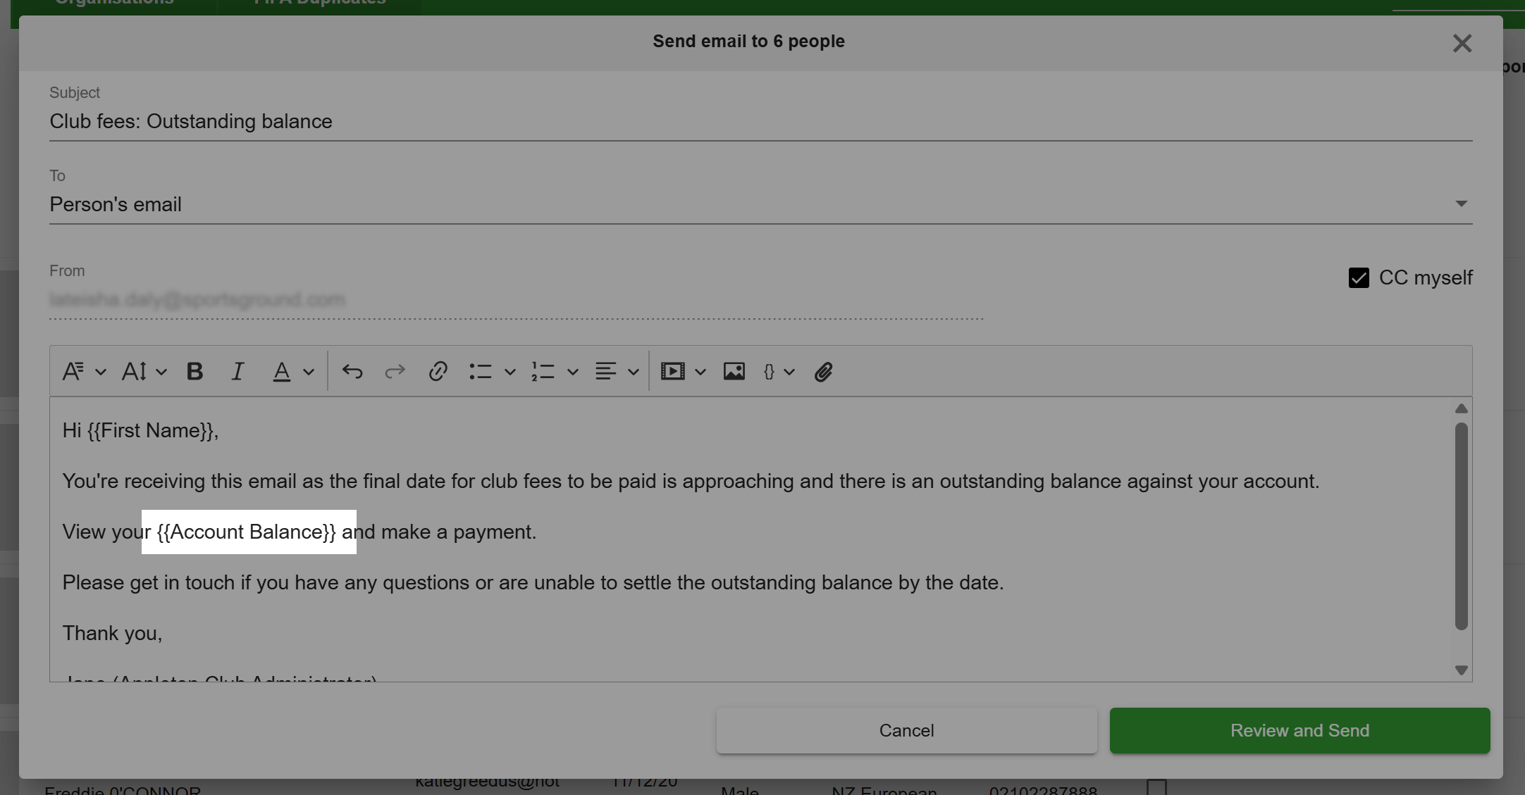Insert a media video
1525x795 pixels.
[673, 371]
